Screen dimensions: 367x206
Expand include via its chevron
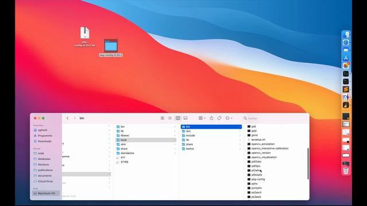coord(240,136)
